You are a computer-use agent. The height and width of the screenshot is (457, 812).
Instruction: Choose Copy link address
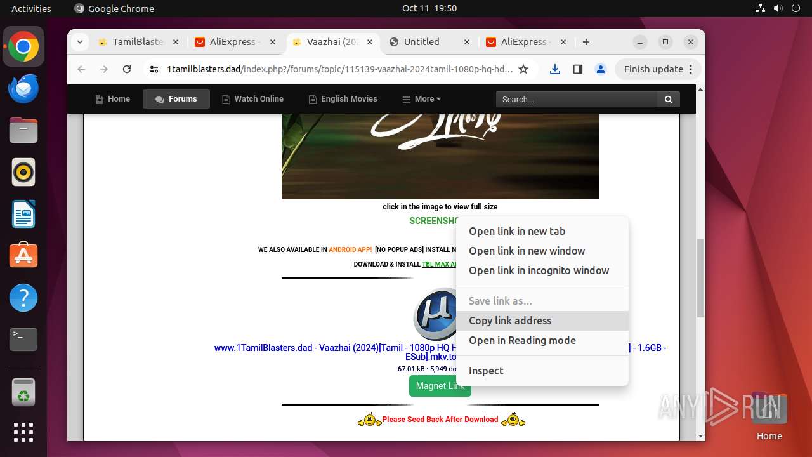point(542,321)
